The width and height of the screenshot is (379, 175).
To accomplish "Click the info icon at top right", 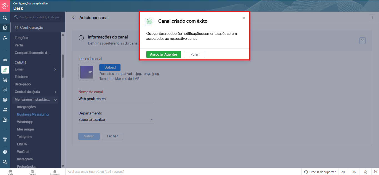I will point(372,18).
